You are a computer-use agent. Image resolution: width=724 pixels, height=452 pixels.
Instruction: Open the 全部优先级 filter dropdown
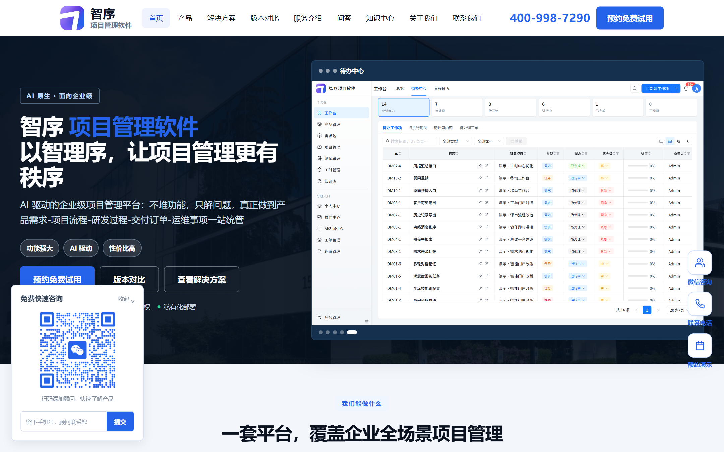(489, 141)
